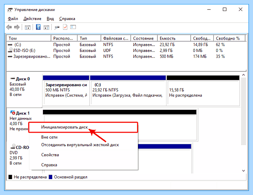
Task: Click the connect/settings toolbar icon
Action: 57,27
